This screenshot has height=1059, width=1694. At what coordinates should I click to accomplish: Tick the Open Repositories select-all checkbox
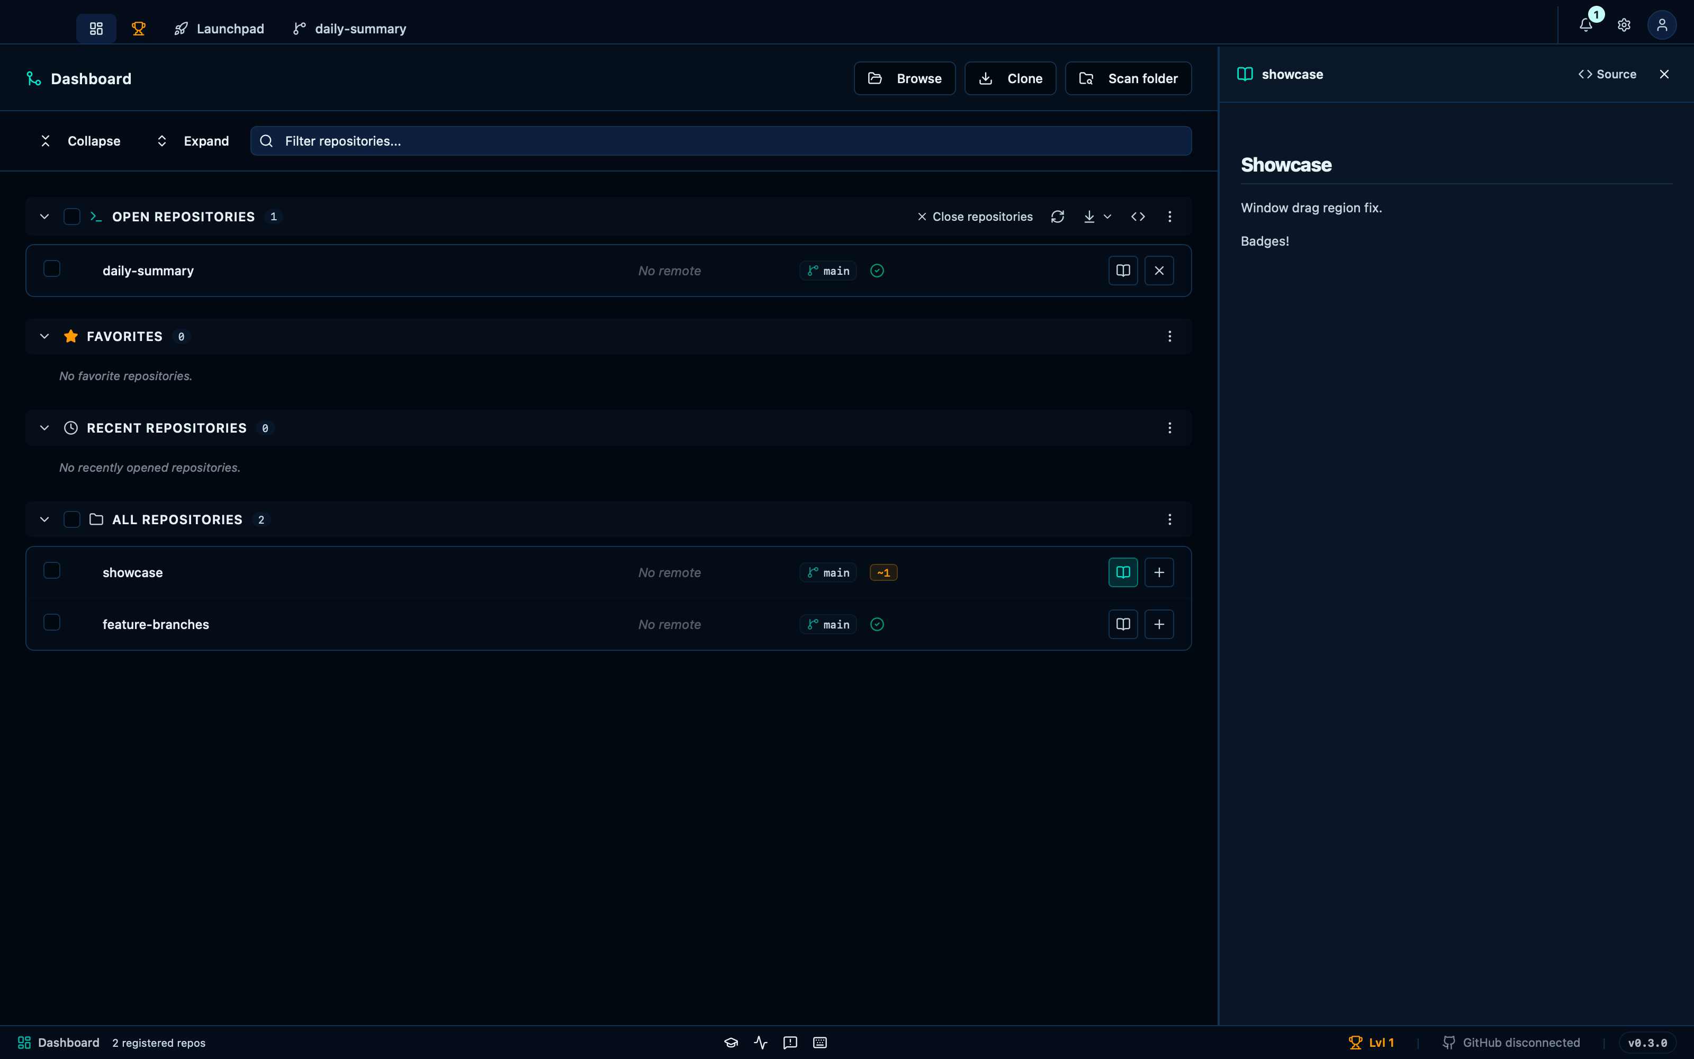pos(71,217)
